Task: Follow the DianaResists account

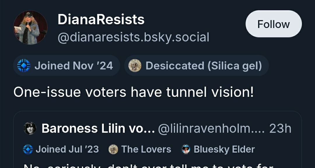Action: [x=273, y=24]
